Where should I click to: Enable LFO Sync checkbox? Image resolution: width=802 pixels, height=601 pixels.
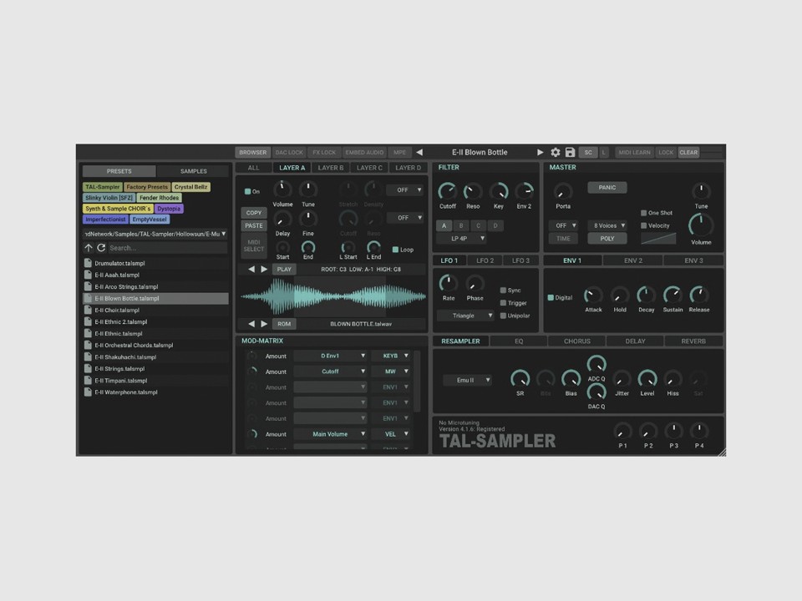pyautogui.click(x=503, y=290)
